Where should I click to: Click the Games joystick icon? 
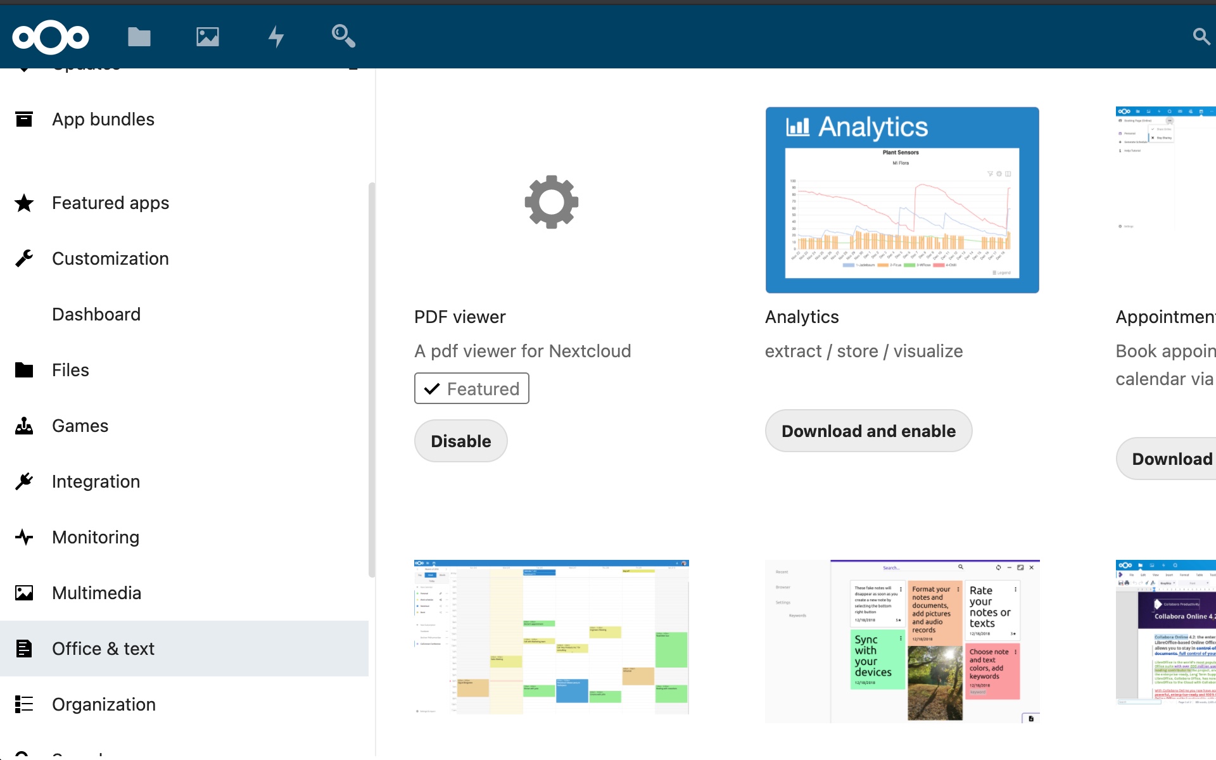(24, 426)
